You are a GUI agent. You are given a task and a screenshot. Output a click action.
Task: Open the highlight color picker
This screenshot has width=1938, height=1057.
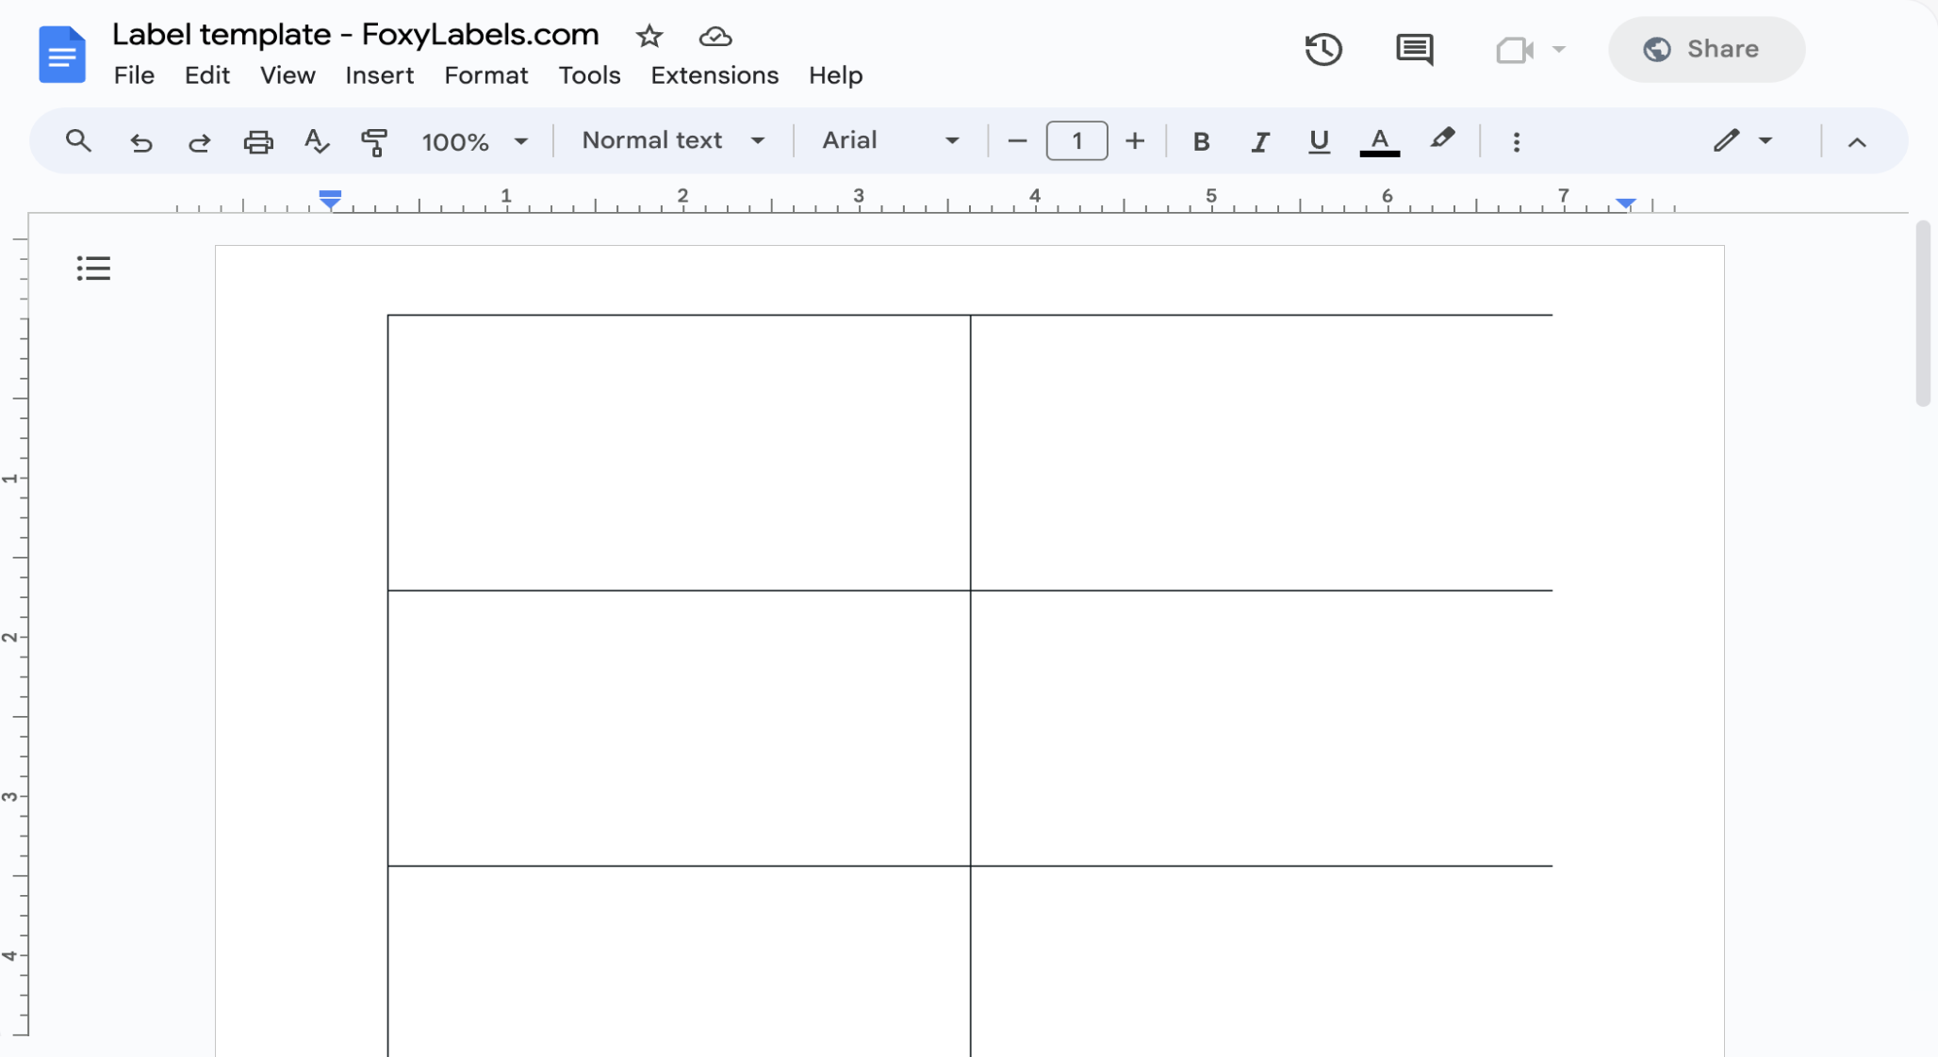[x=1441, y=140]
